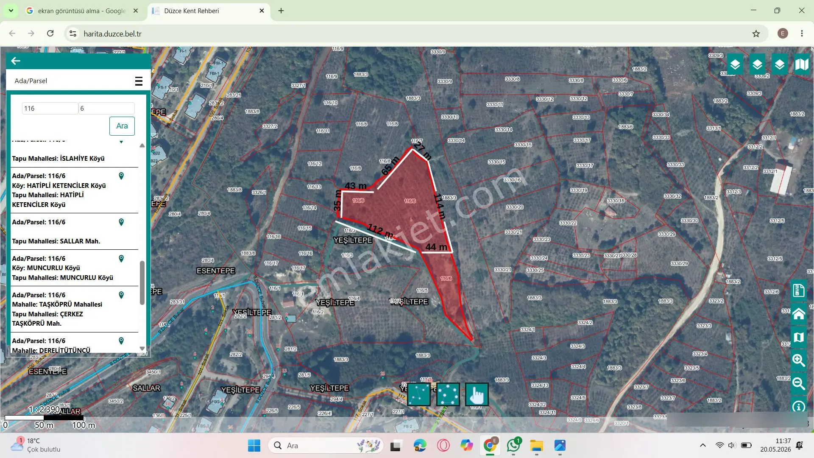Click the Ada number field containing 116
Screen dimensions: 814x458
tap(50, 109)
